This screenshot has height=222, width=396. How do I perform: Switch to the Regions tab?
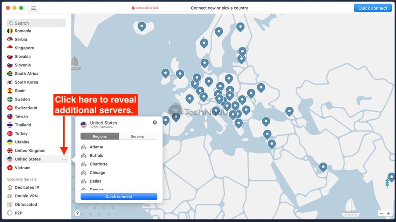click(100, 136)
